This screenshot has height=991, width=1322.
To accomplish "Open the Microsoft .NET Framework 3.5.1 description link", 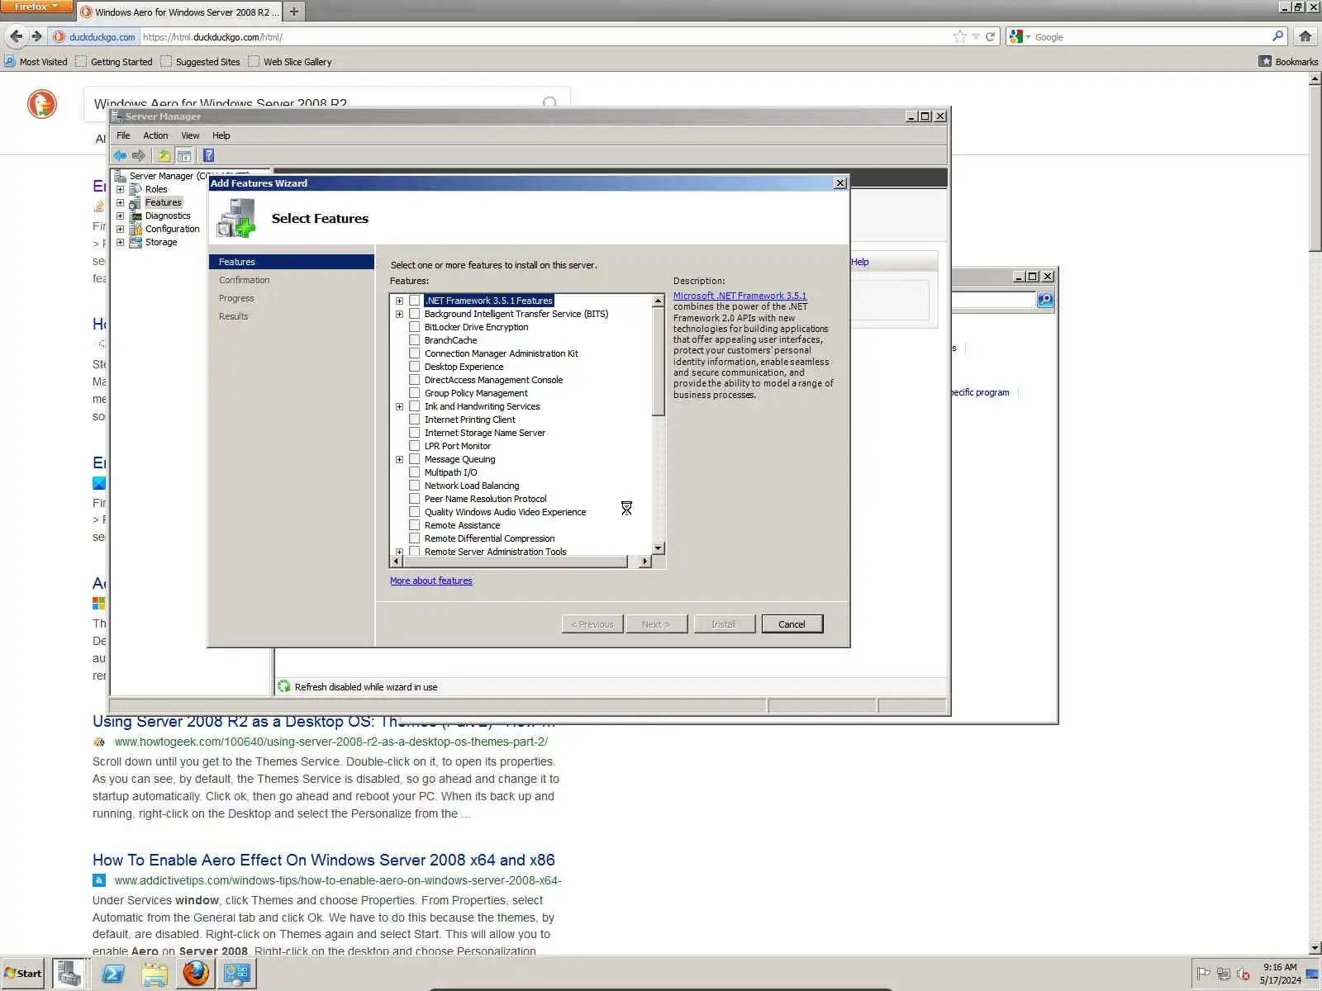I will pyautogui.click(x=739, y=296).
